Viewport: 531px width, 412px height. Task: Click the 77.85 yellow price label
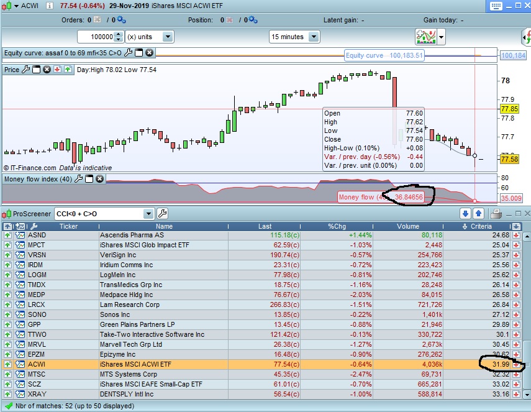coord(509,109)
